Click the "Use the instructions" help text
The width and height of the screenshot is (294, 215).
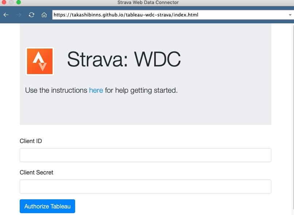pyautogui.click(x=56, y=90)
